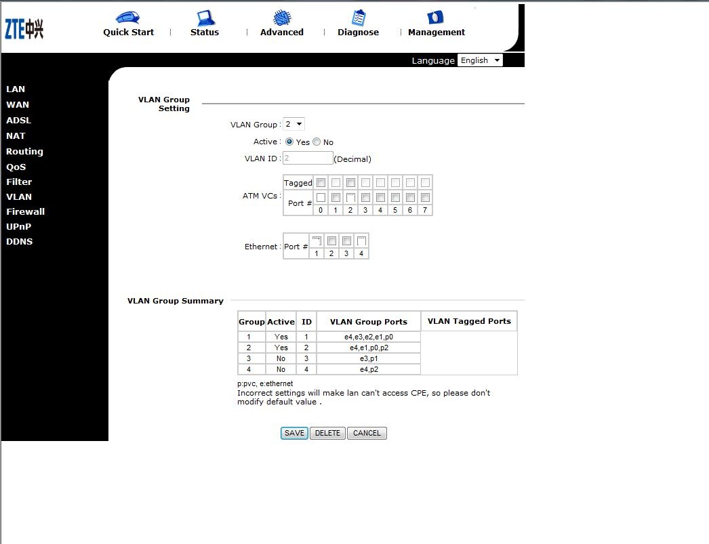The height and width of the screenshot is (544, 709).
Task: Click the VLAN ID input field
Action: tap(308, 158)
